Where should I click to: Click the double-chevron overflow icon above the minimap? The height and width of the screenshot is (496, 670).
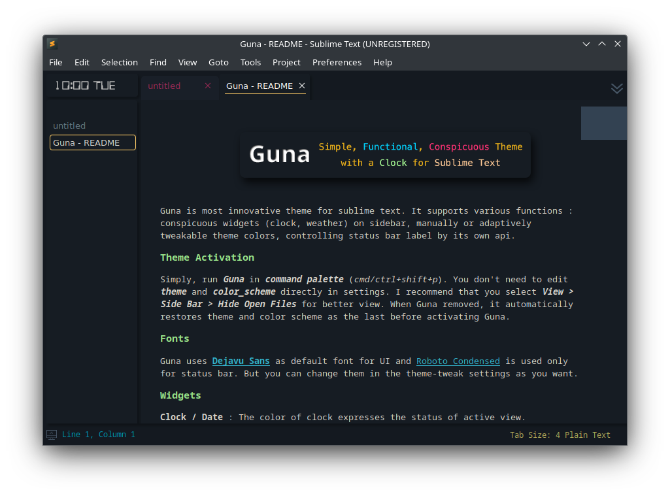tap(616, 88)
